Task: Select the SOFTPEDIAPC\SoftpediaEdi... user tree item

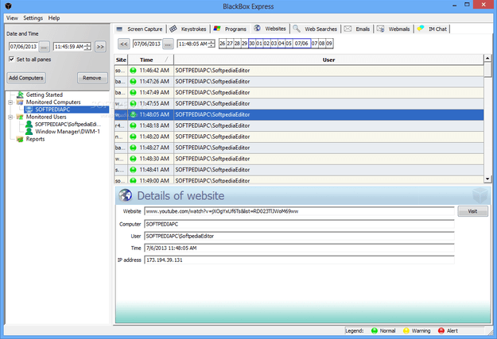Action: click(68, 124)
